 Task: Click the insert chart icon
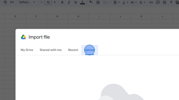(164, 2)
